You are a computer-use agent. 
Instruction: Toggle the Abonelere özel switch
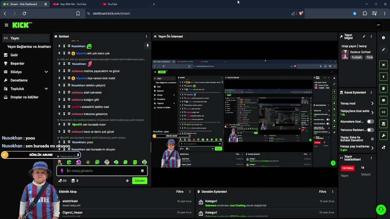(370, 122)
